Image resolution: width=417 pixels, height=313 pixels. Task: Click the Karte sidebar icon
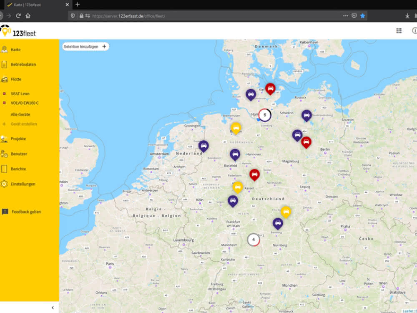click(x=4, y=50)
